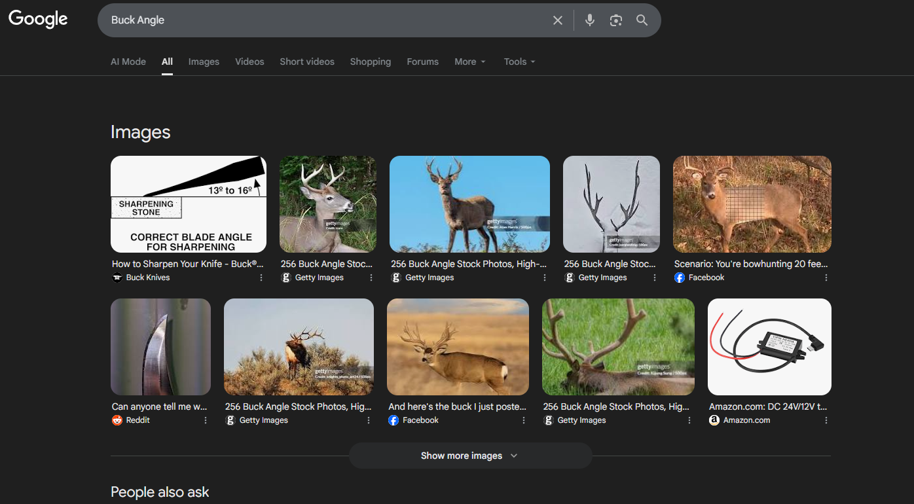The height and width of the screenshot is (504, 914).
Task: Open the sharpening stone blade angle diagram
Action: point(189,204)
